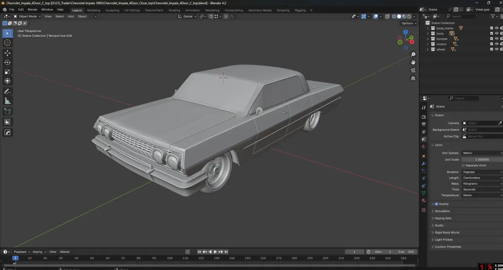
Task: Open the Rotation Degrees dropdown
Action: [x=482, y=172]
